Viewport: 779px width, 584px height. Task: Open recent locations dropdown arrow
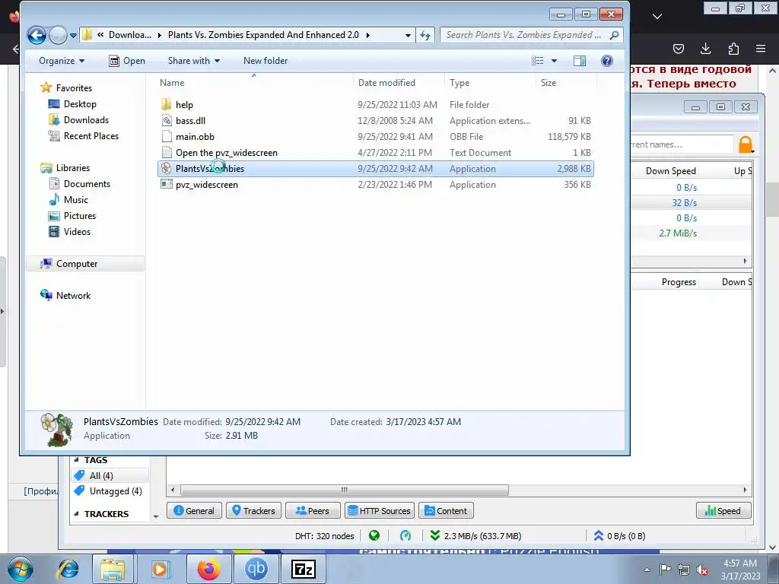(74, 35)
